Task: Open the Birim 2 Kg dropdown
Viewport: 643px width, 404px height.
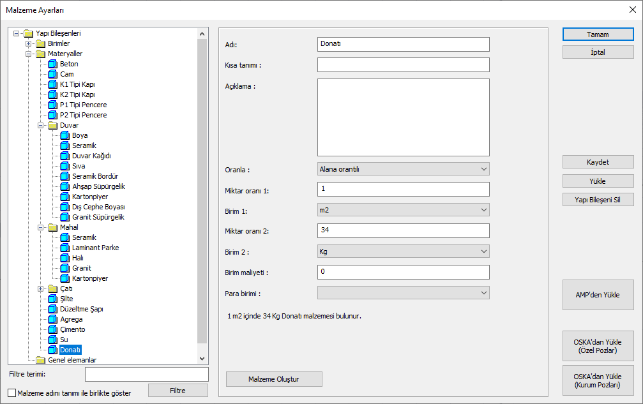Action: pos(403,251)
